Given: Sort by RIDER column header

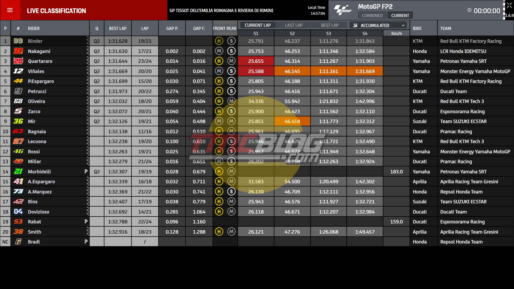Looking at the screenshot, I should pyautogui.click(x=34, y=28).
